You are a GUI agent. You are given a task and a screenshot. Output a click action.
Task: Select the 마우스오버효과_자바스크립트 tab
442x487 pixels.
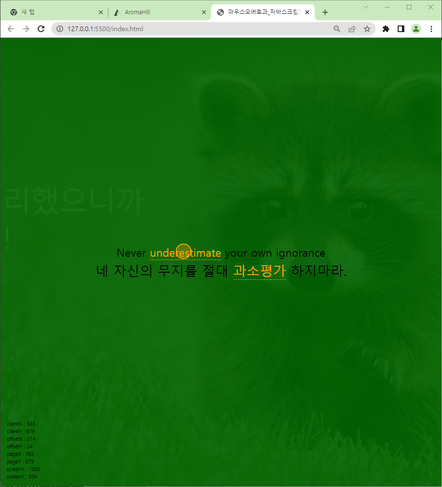[263, 12]
